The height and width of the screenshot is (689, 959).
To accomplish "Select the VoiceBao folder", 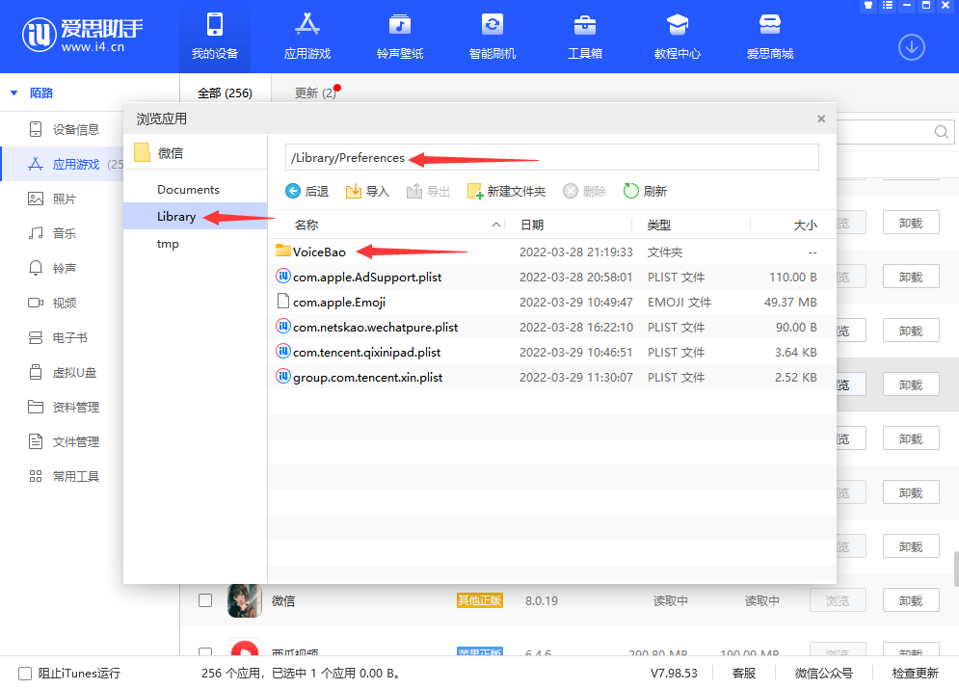I will (x=551, y=252).
